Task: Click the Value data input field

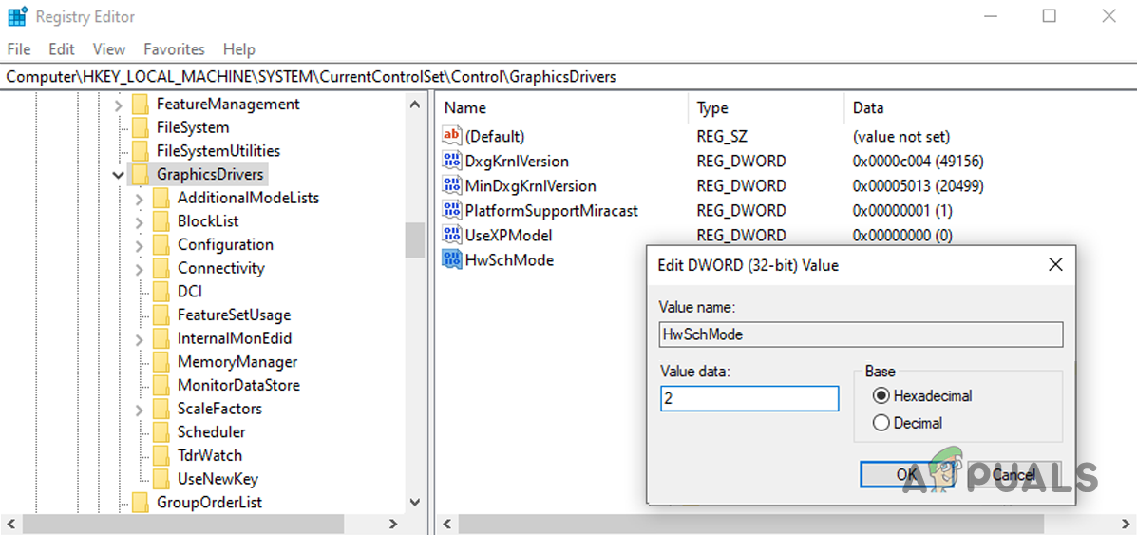Action: pyautogui.click(x=749, y=399)
